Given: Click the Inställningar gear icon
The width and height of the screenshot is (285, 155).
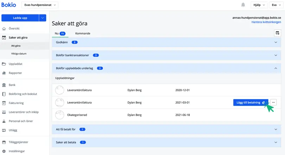Looking at the screenshot, I should point(4,151).
